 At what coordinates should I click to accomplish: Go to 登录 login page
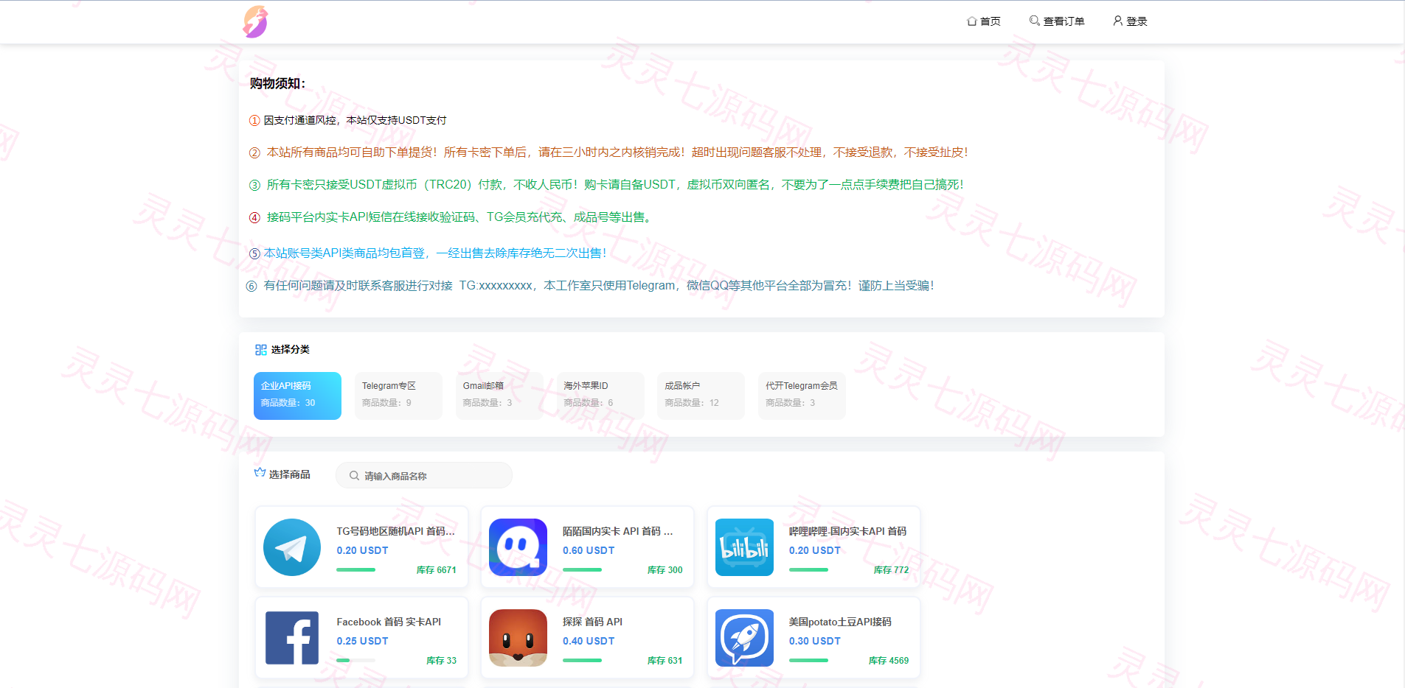[x=1130, y=21]
